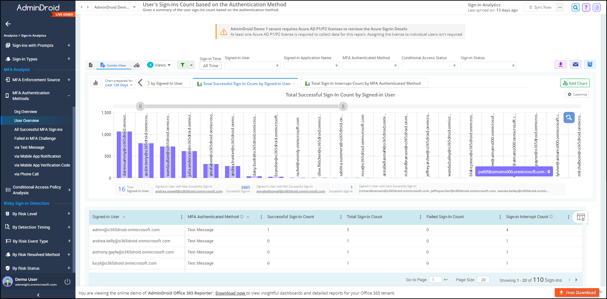Switch to the plain report view icon

point(91,65)
